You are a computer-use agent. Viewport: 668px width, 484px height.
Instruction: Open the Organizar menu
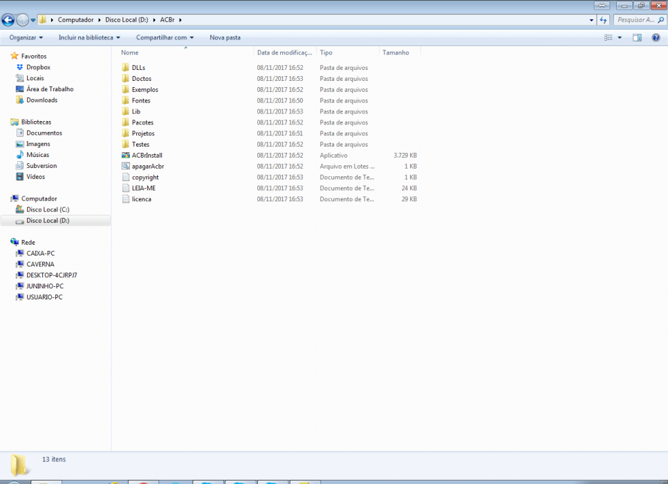[26, 37]
